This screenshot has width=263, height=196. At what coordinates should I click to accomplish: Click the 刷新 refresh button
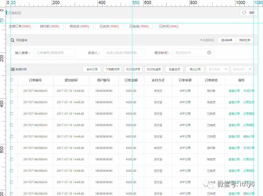tap(248, 12)
